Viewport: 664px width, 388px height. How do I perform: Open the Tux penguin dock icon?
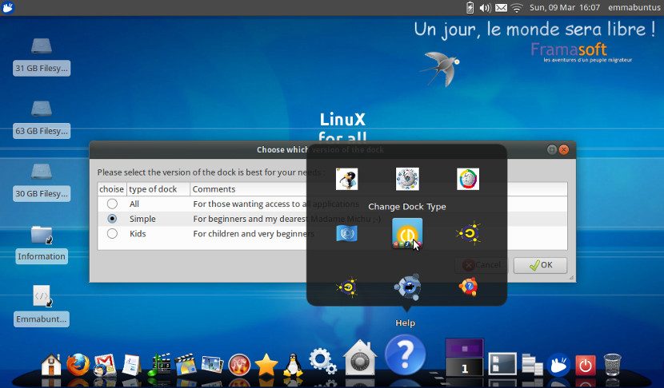[x=292, y=364]
